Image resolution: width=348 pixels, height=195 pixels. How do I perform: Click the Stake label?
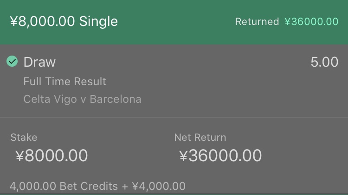point(24,138)
